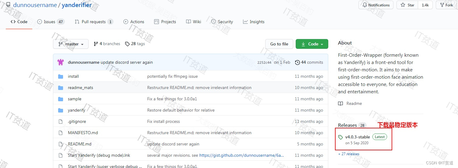Screen dimensions: 458x168
Task: Open the gist.github.com link in commit message
Action: (241, 155)
